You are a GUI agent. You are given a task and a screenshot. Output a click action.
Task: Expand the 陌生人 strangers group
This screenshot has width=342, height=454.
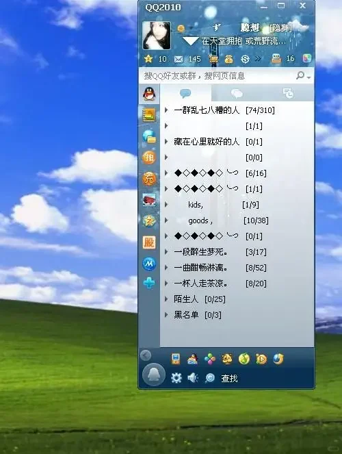(x=166, y=299)
